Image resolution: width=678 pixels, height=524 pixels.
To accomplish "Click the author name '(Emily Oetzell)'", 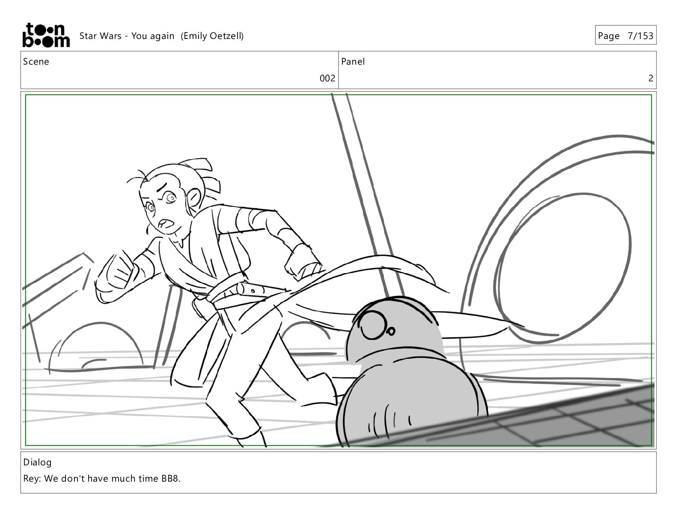I will (x=212, y=36).
